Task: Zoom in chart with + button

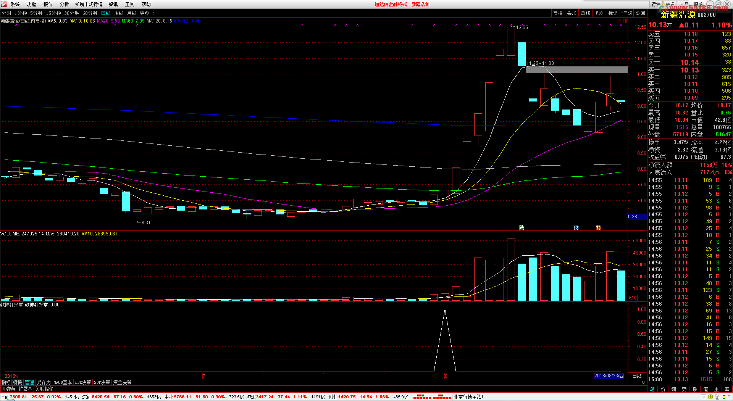Action: (x=631, y=382)
